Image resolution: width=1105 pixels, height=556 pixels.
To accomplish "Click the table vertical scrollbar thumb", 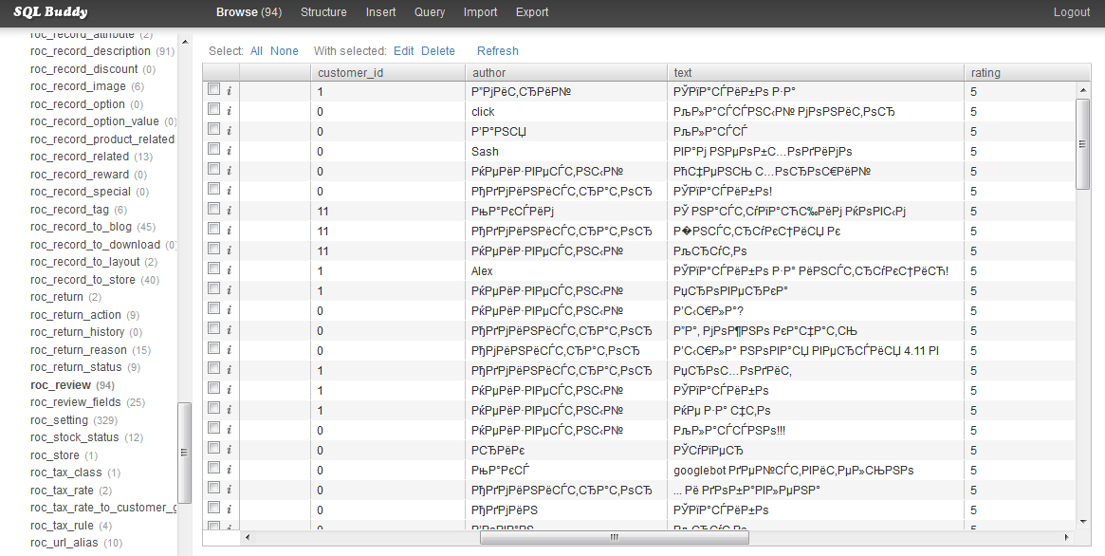I will (1083, 144).
